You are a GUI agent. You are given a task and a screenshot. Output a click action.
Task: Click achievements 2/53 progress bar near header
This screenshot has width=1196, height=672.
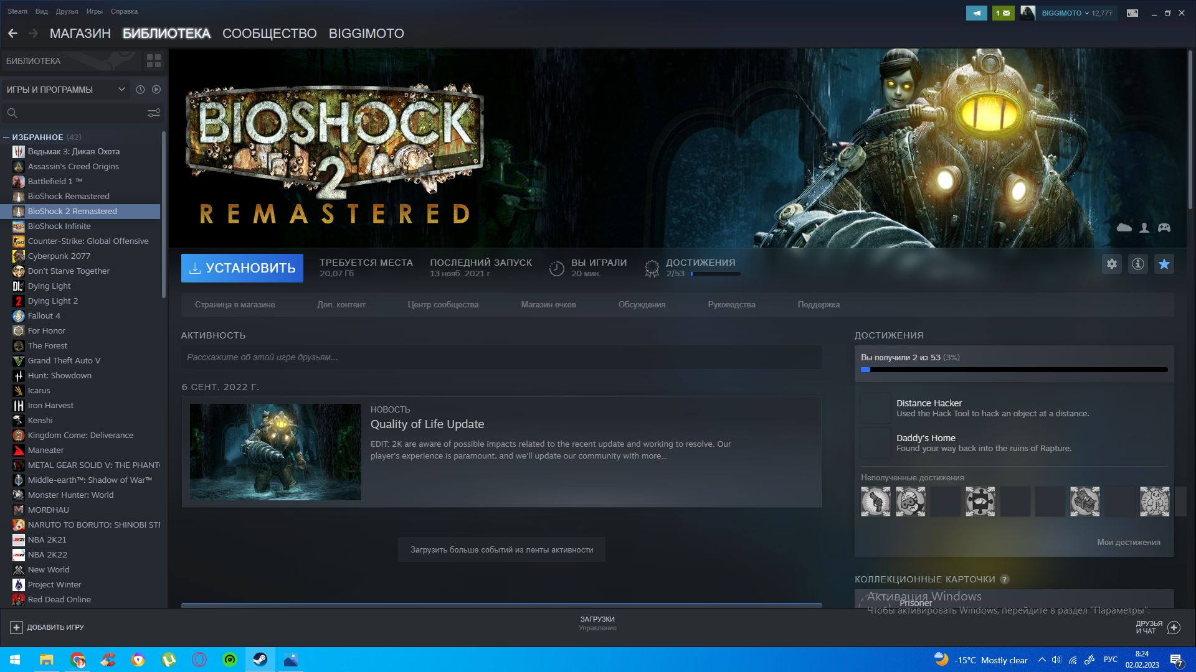(x=715, y=274)
